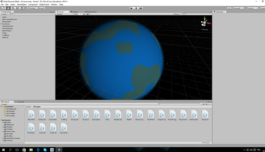
Task: Open the Layers dropdown
Action: [252, 8]
